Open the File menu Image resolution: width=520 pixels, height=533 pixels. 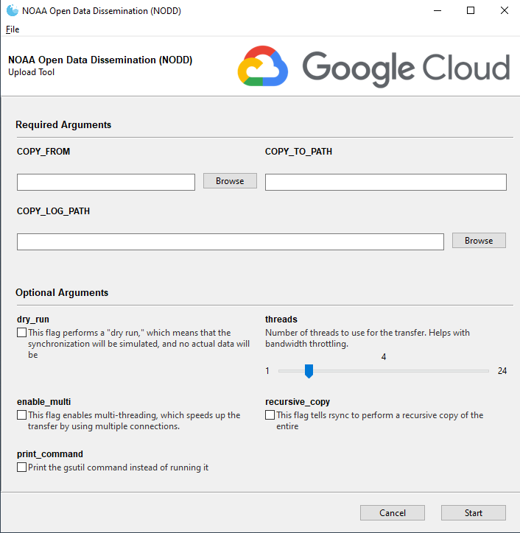click(13, 29)
